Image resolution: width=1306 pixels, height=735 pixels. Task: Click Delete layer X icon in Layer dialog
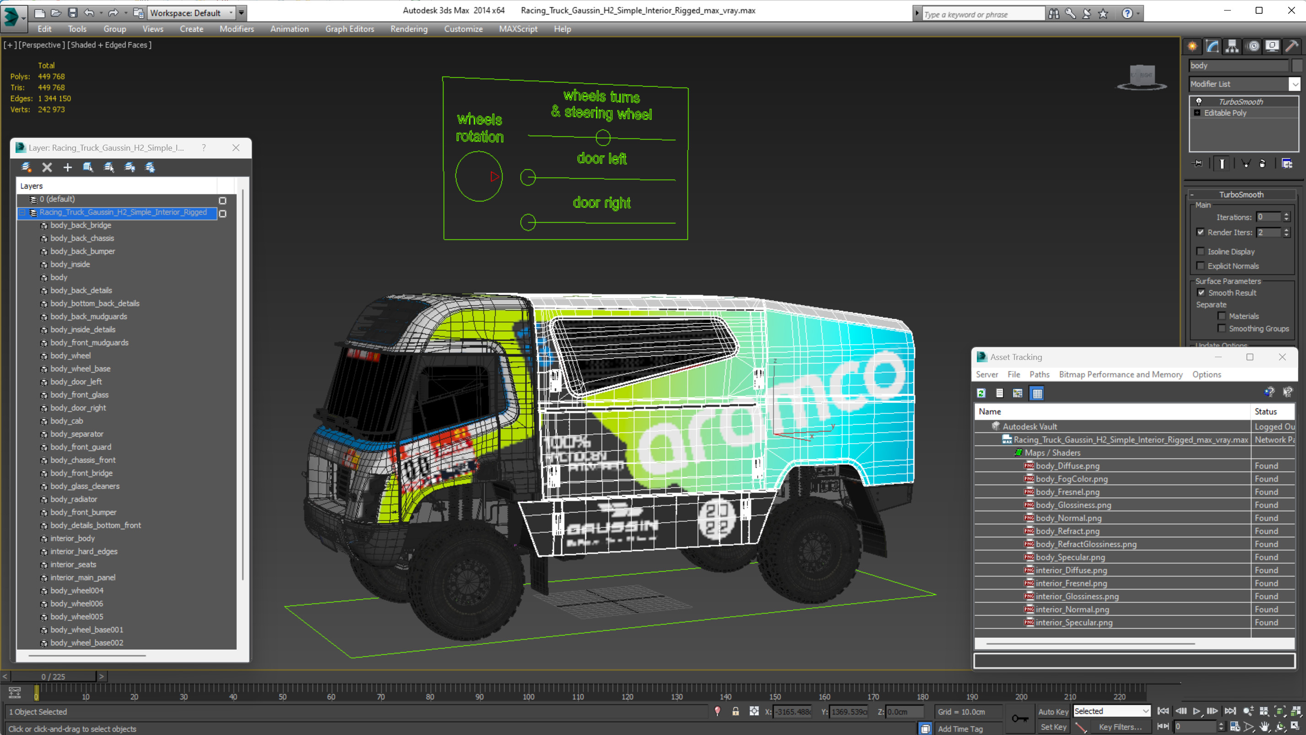(47, 168)
